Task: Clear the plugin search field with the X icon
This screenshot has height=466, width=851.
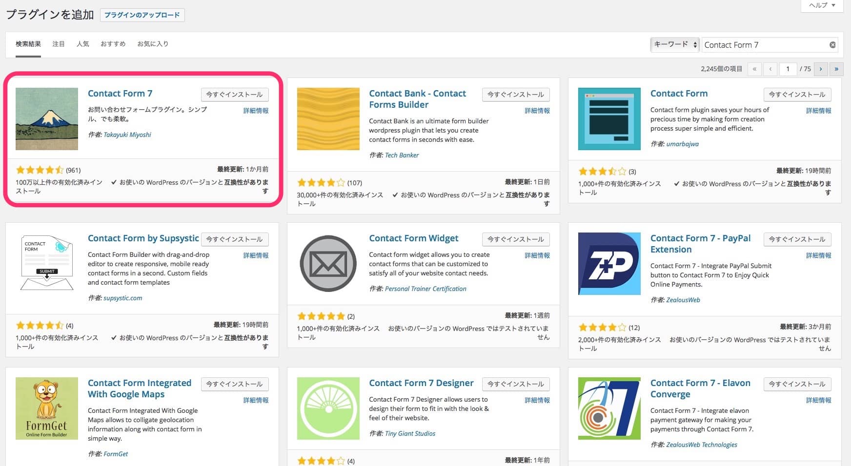Action: pyautogui.click(x=832, y=45)
